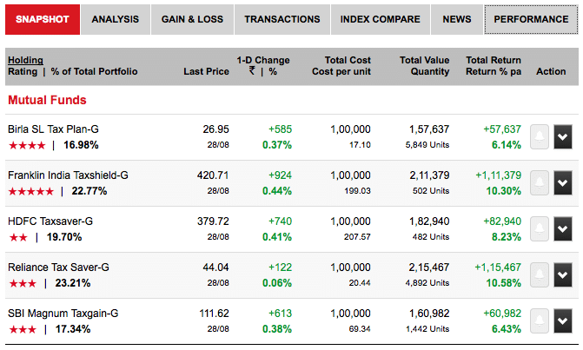The image size is (583, 350).
Task: Click the three-star rating of Reliance Tax Saver-G
Action: click(23, 283)
